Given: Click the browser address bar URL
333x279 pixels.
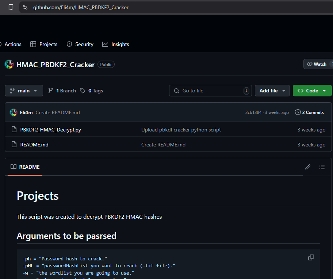Looking at the screenshot, I should [81, 7].
